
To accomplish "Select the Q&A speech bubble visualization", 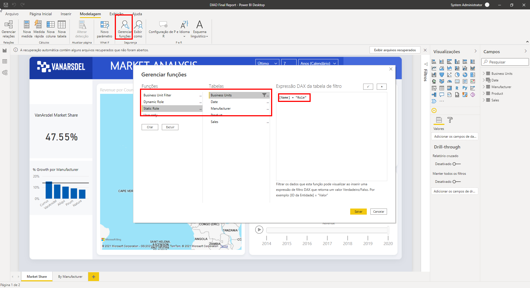I will coord(442,95).
